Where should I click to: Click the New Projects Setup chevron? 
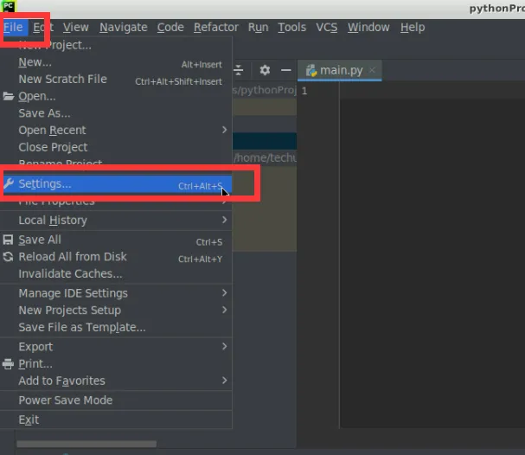click(x=224, y=310)
